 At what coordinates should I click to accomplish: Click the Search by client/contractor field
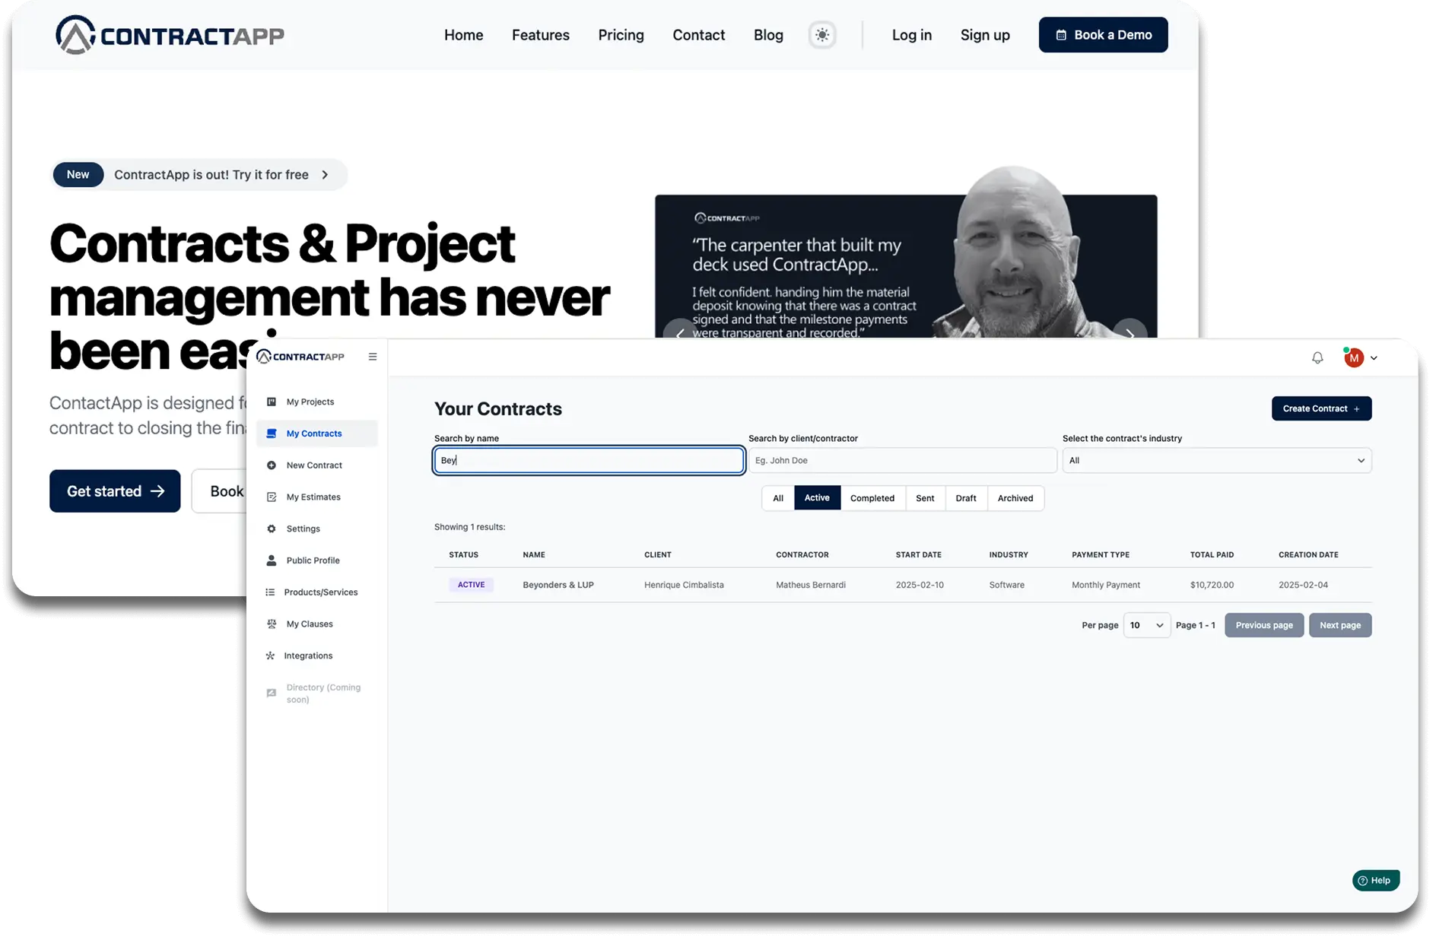point(903,460)
